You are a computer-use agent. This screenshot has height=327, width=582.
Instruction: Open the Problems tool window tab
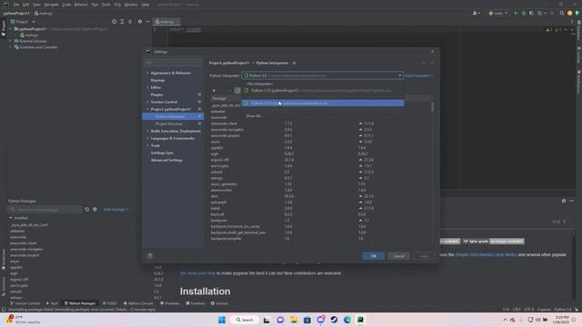[x=170, y=303]
